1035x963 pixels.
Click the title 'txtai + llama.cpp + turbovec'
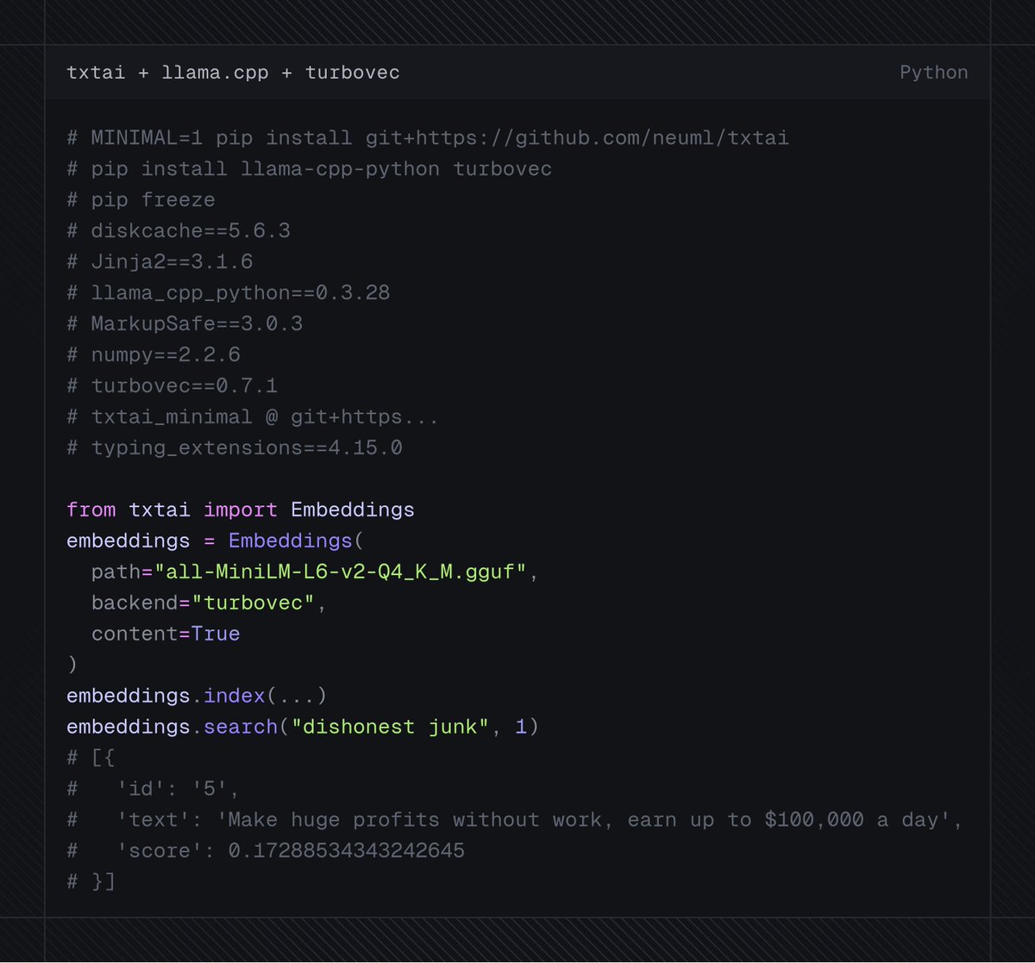click(233, 72)
